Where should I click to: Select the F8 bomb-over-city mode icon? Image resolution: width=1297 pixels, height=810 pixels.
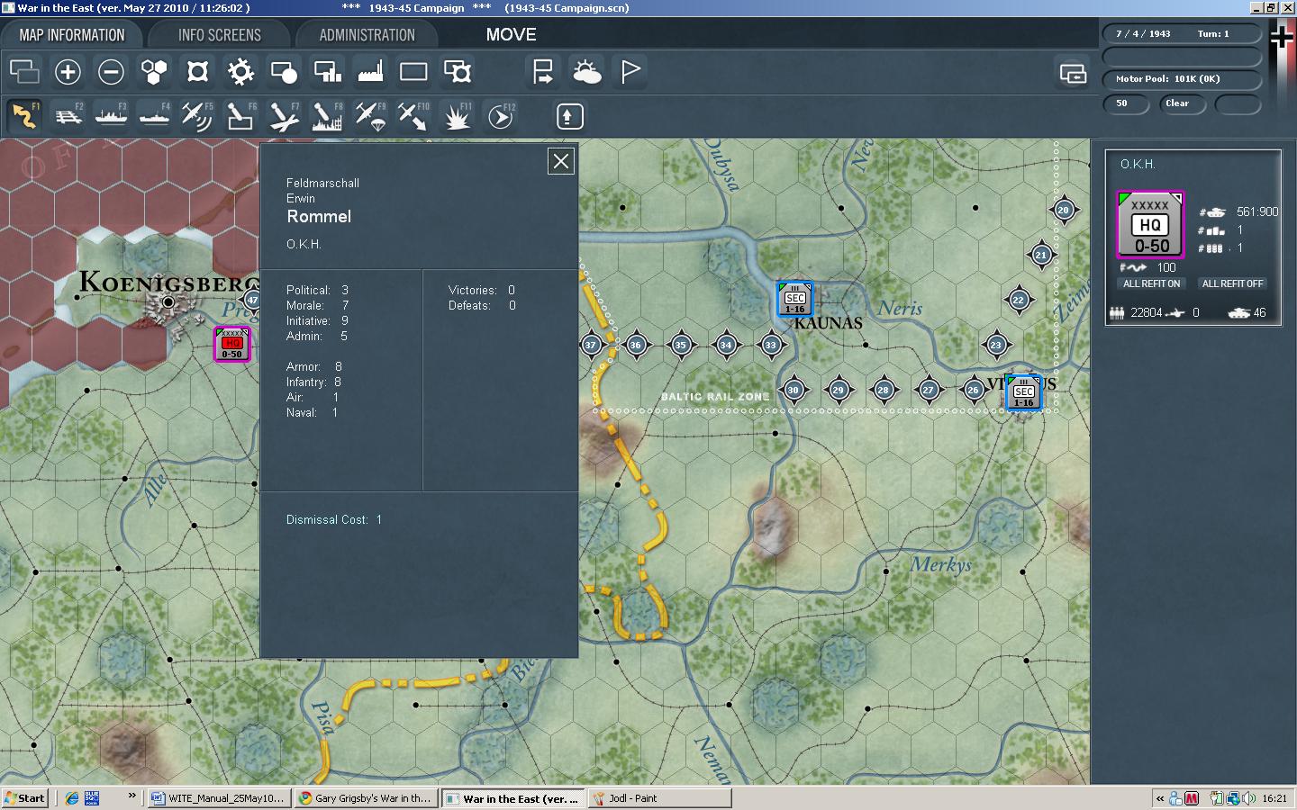point(327,116)
